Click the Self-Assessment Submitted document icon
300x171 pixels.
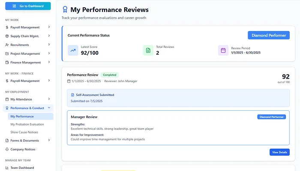[72, 95]
